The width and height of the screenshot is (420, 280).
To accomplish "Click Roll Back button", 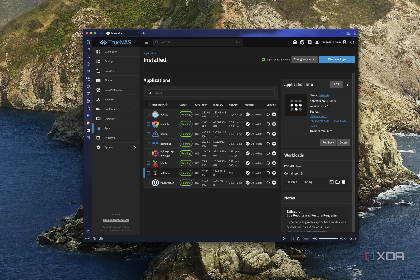I will click(328, 143).
